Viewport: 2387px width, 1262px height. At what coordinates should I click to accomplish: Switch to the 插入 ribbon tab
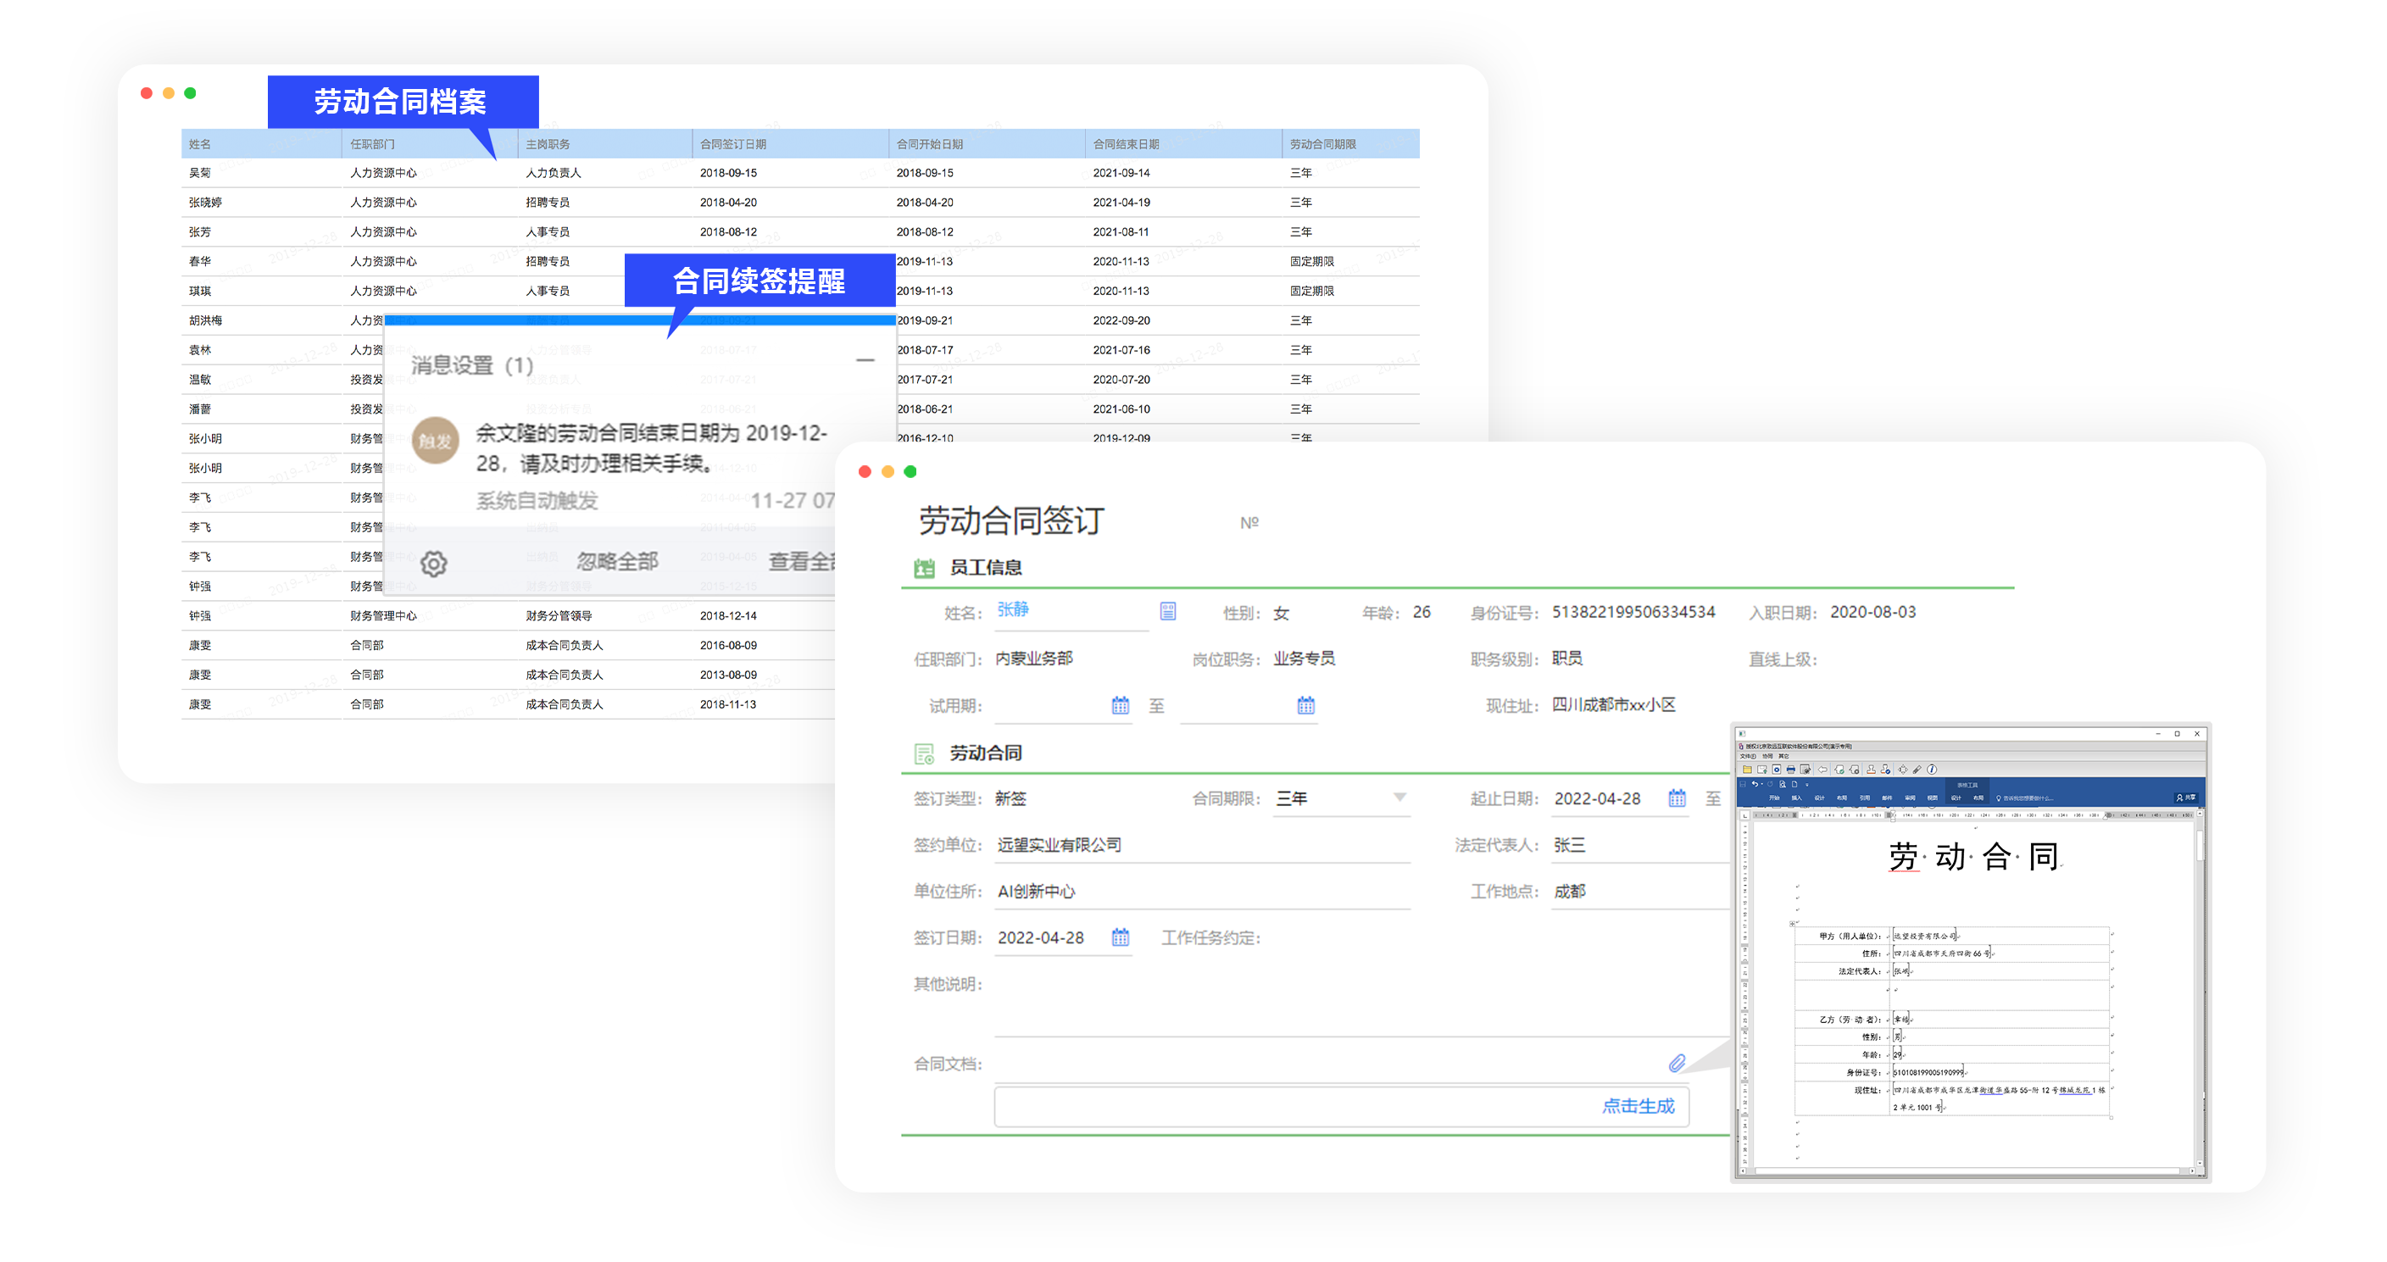click(x=1797, y=798)
